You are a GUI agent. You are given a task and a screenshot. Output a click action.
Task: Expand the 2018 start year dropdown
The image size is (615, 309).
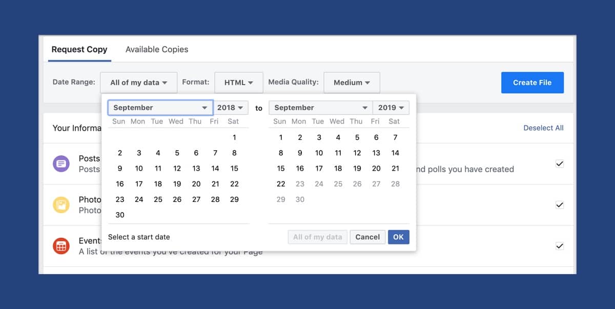tap(231, 108)
